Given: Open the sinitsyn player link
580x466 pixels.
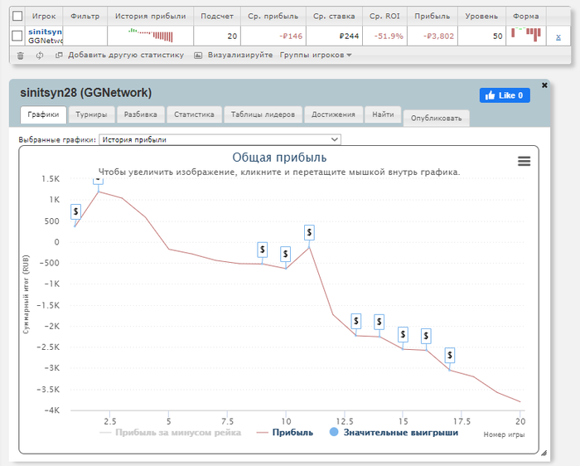Looking at the screenshot, I should pos(45,32).
